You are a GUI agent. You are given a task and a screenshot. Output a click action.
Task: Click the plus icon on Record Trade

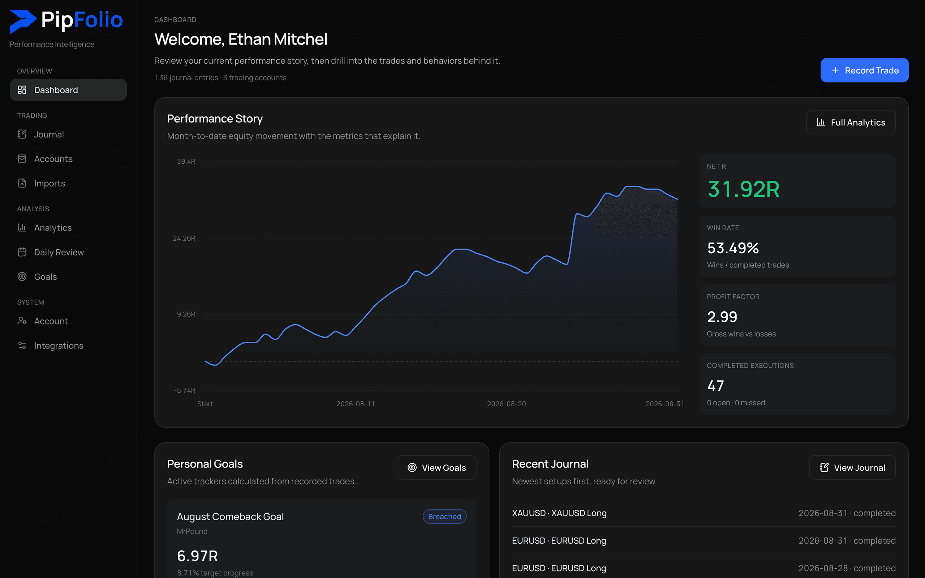coord(835,70)
